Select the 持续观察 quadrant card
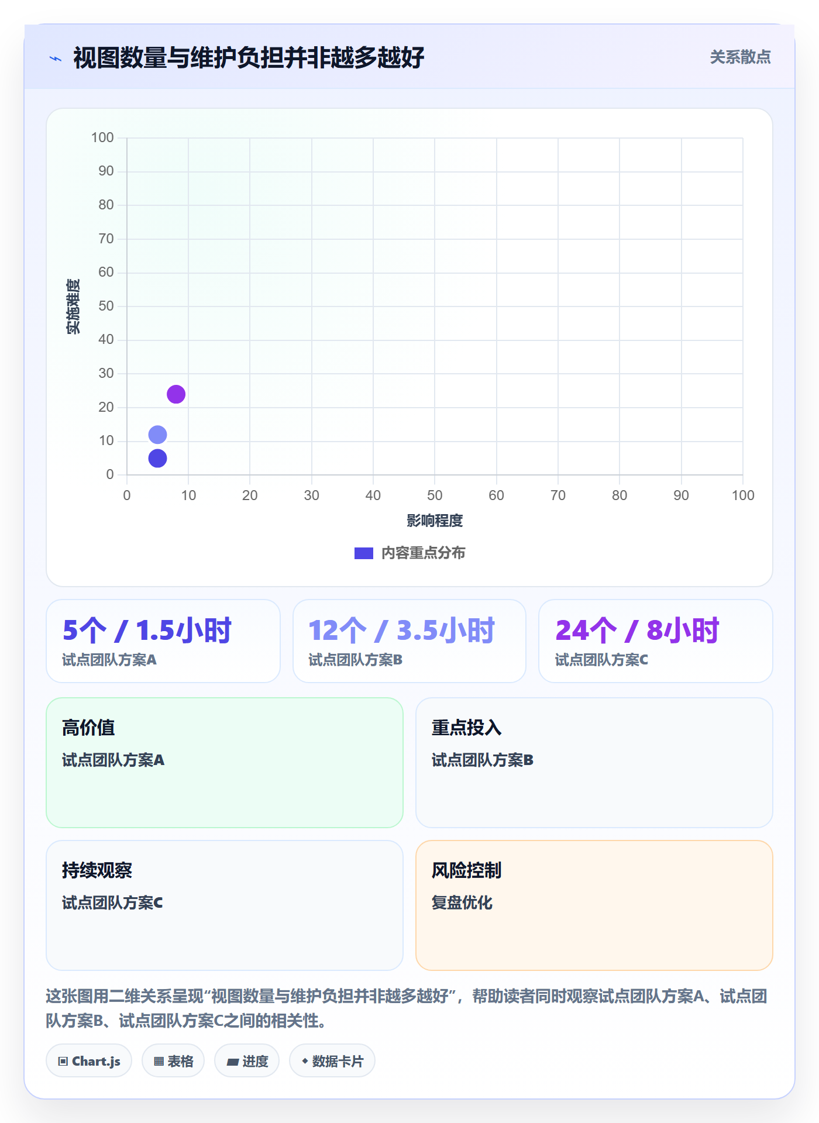819x1123 pixels. [x=225, y=905]
